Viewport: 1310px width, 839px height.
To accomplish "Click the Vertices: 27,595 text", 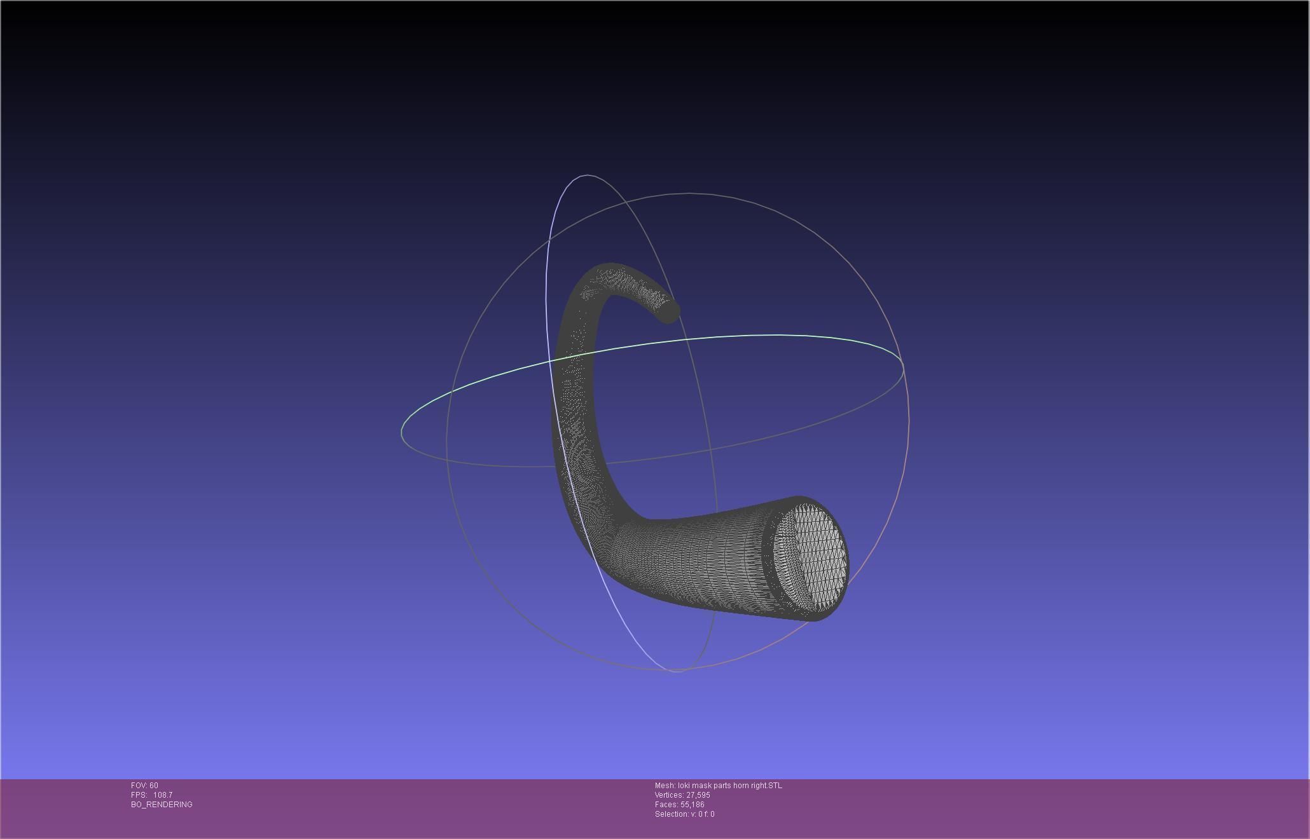I will point(682,795).
